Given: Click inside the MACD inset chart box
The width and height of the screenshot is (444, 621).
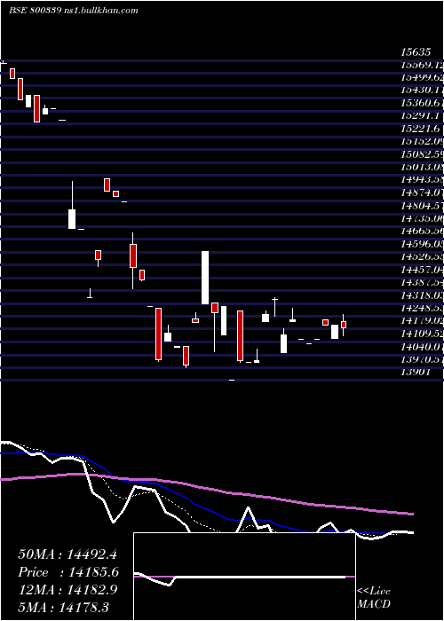Looking at the screenshot, I should click(244, 577).
